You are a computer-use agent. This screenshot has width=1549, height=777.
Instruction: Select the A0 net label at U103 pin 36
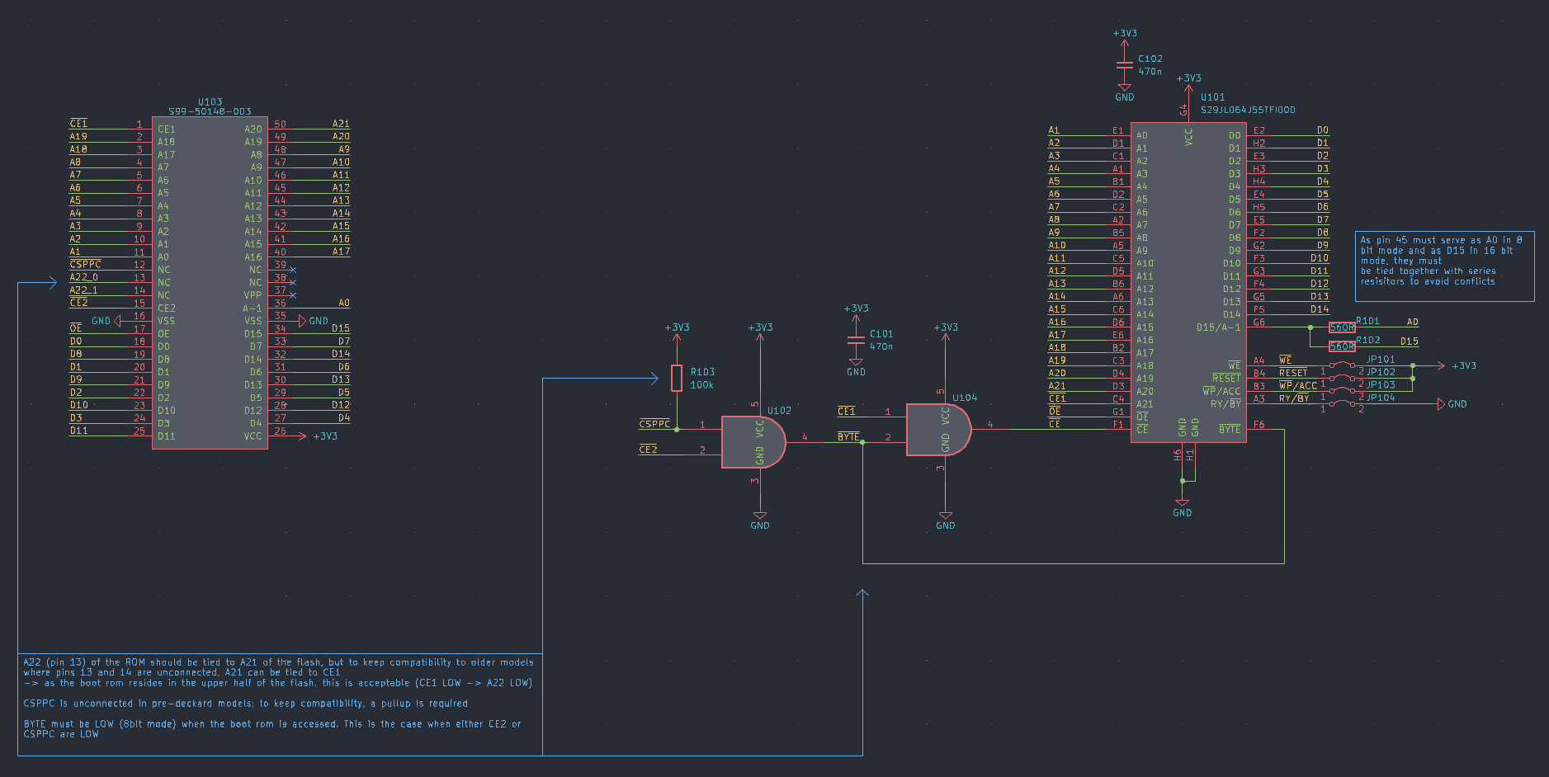tap(344, 303)
